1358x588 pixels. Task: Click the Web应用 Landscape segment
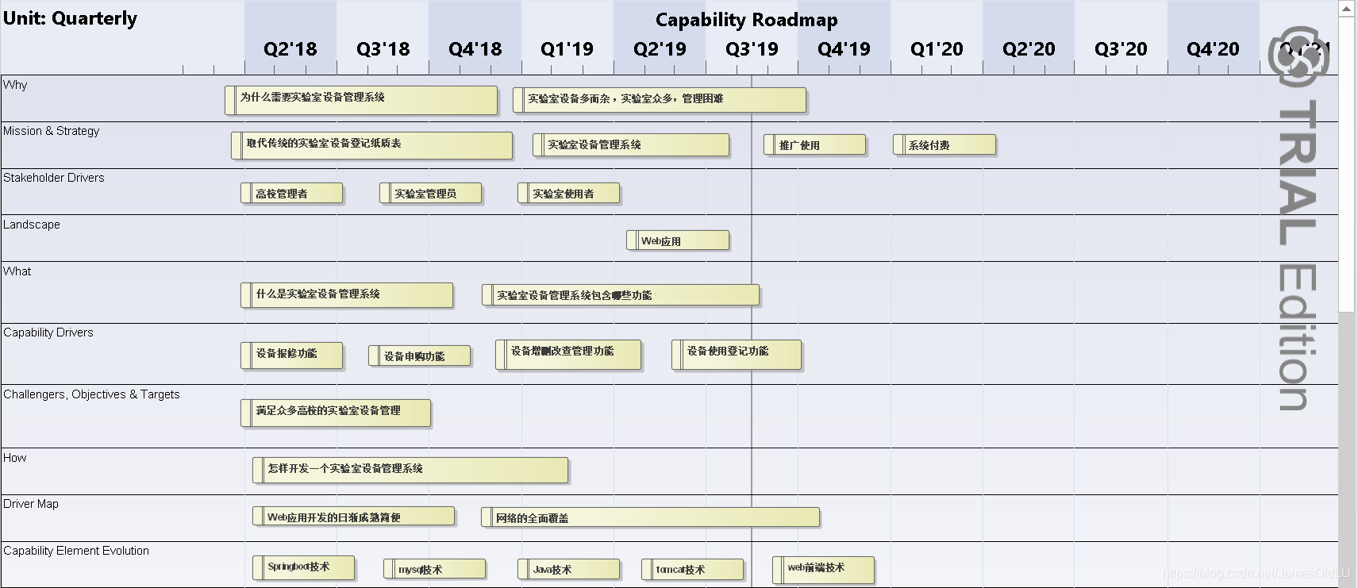click(x=678, y=240)
